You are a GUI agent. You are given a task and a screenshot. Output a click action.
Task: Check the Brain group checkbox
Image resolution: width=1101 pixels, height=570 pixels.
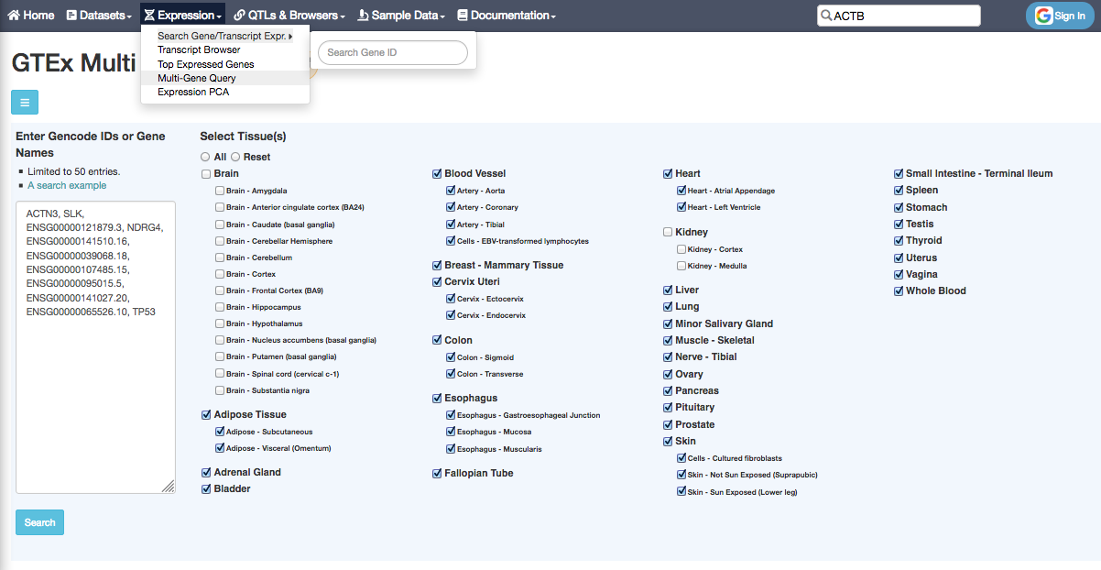tap(206, 173)
